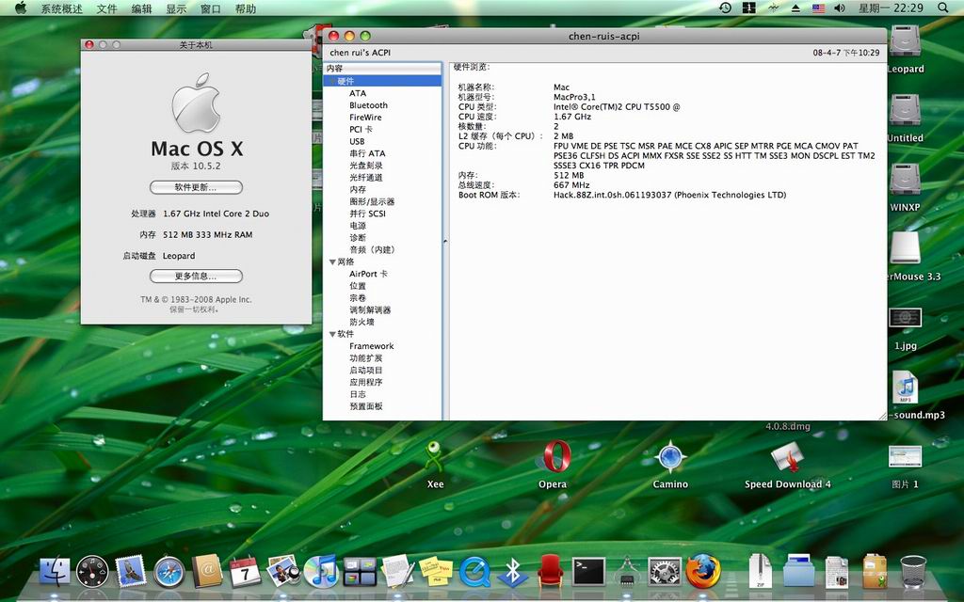Click the 软件更新… button
Screen dimensions: 964x602
tap(196, 187)
